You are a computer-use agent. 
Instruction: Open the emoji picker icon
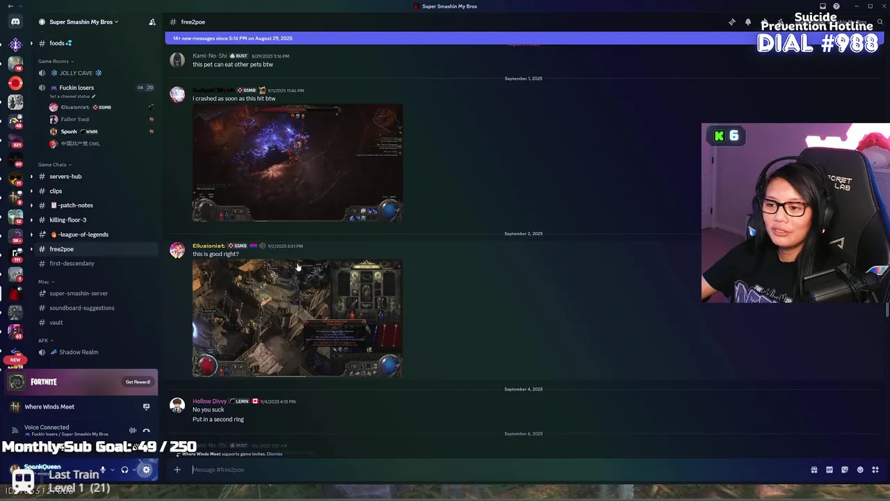[860, 470]
